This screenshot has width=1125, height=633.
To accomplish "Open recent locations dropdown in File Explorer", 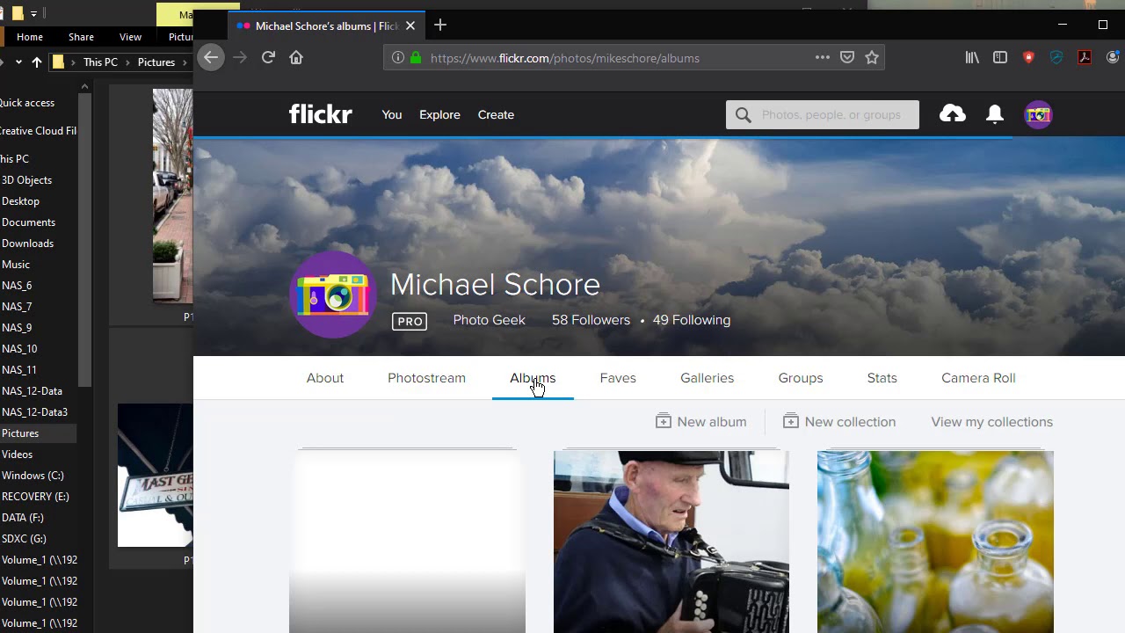I will (18, 62).
